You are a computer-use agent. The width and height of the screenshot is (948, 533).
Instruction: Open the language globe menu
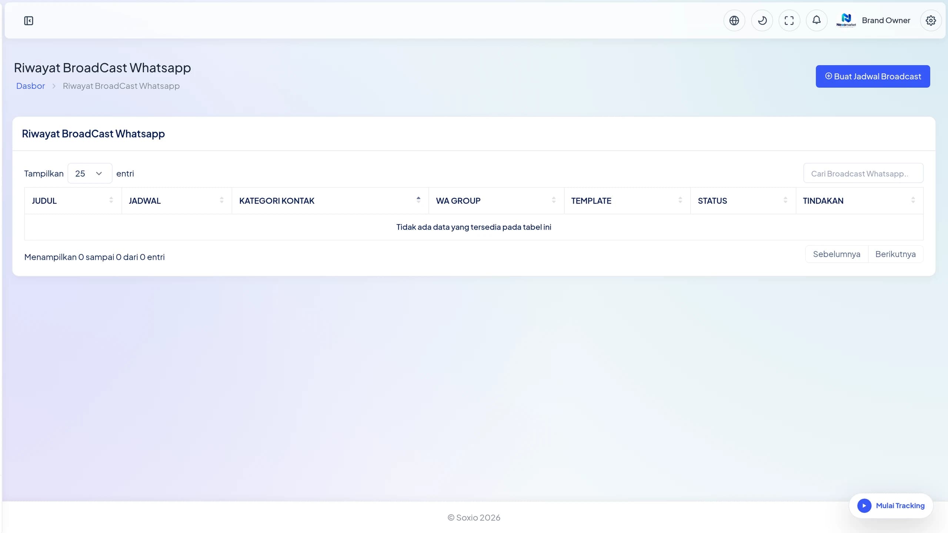coord(734,20)
